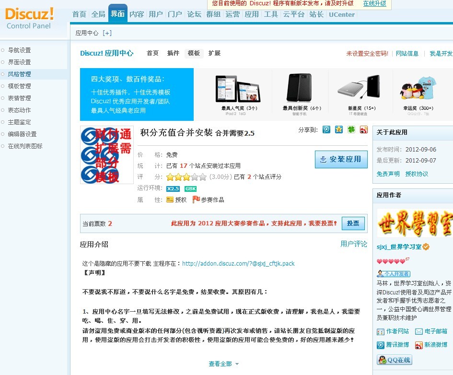453x375 pixels.
Task: Click the 幸运奖 QQ penguin prize image
Action: 418,88
